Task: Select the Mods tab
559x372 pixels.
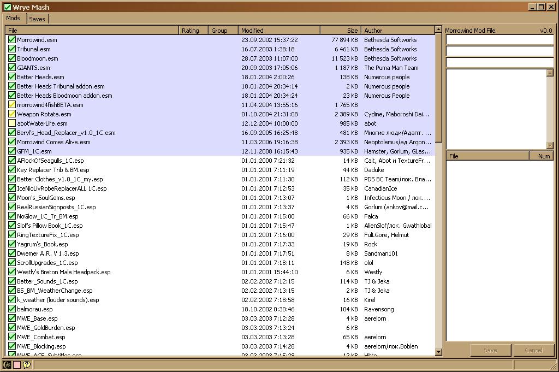Action: [13, 18]
